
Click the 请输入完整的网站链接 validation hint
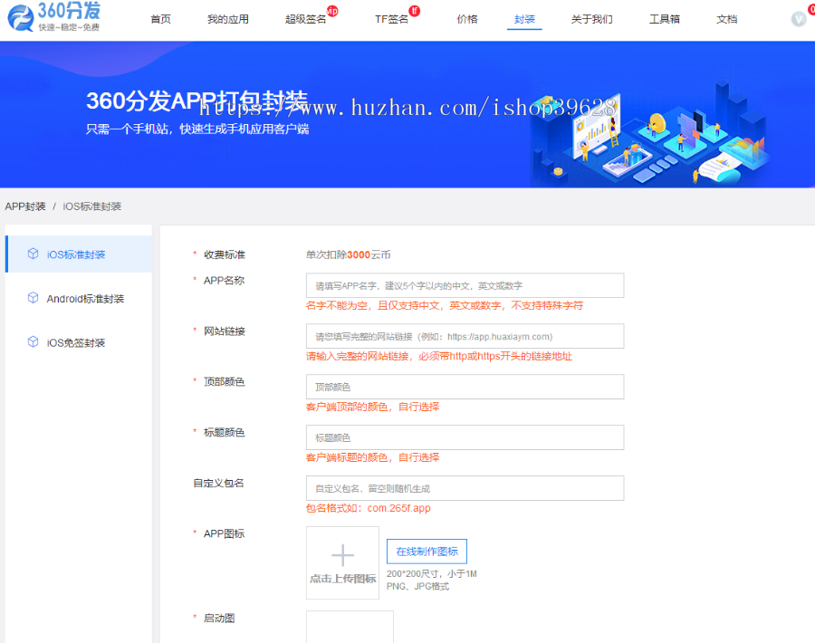(x=438, y=356)
